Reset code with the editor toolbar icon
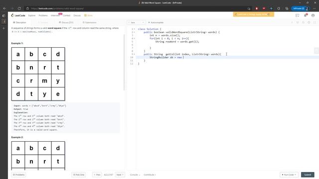Image resolution: width=319 pixels, height=179 pixels. coord(303,22)
